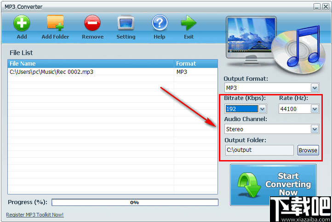Click the C:\output folder text field
This screenshot has width=332, height=222.
pos(259,150)
